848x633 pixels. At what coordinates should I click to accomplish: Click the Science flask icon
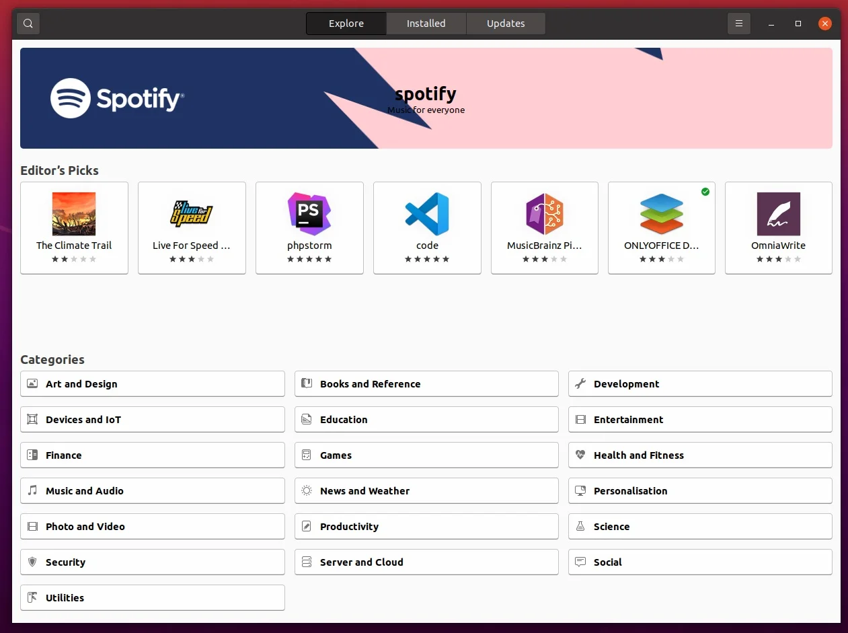[580, 526]
